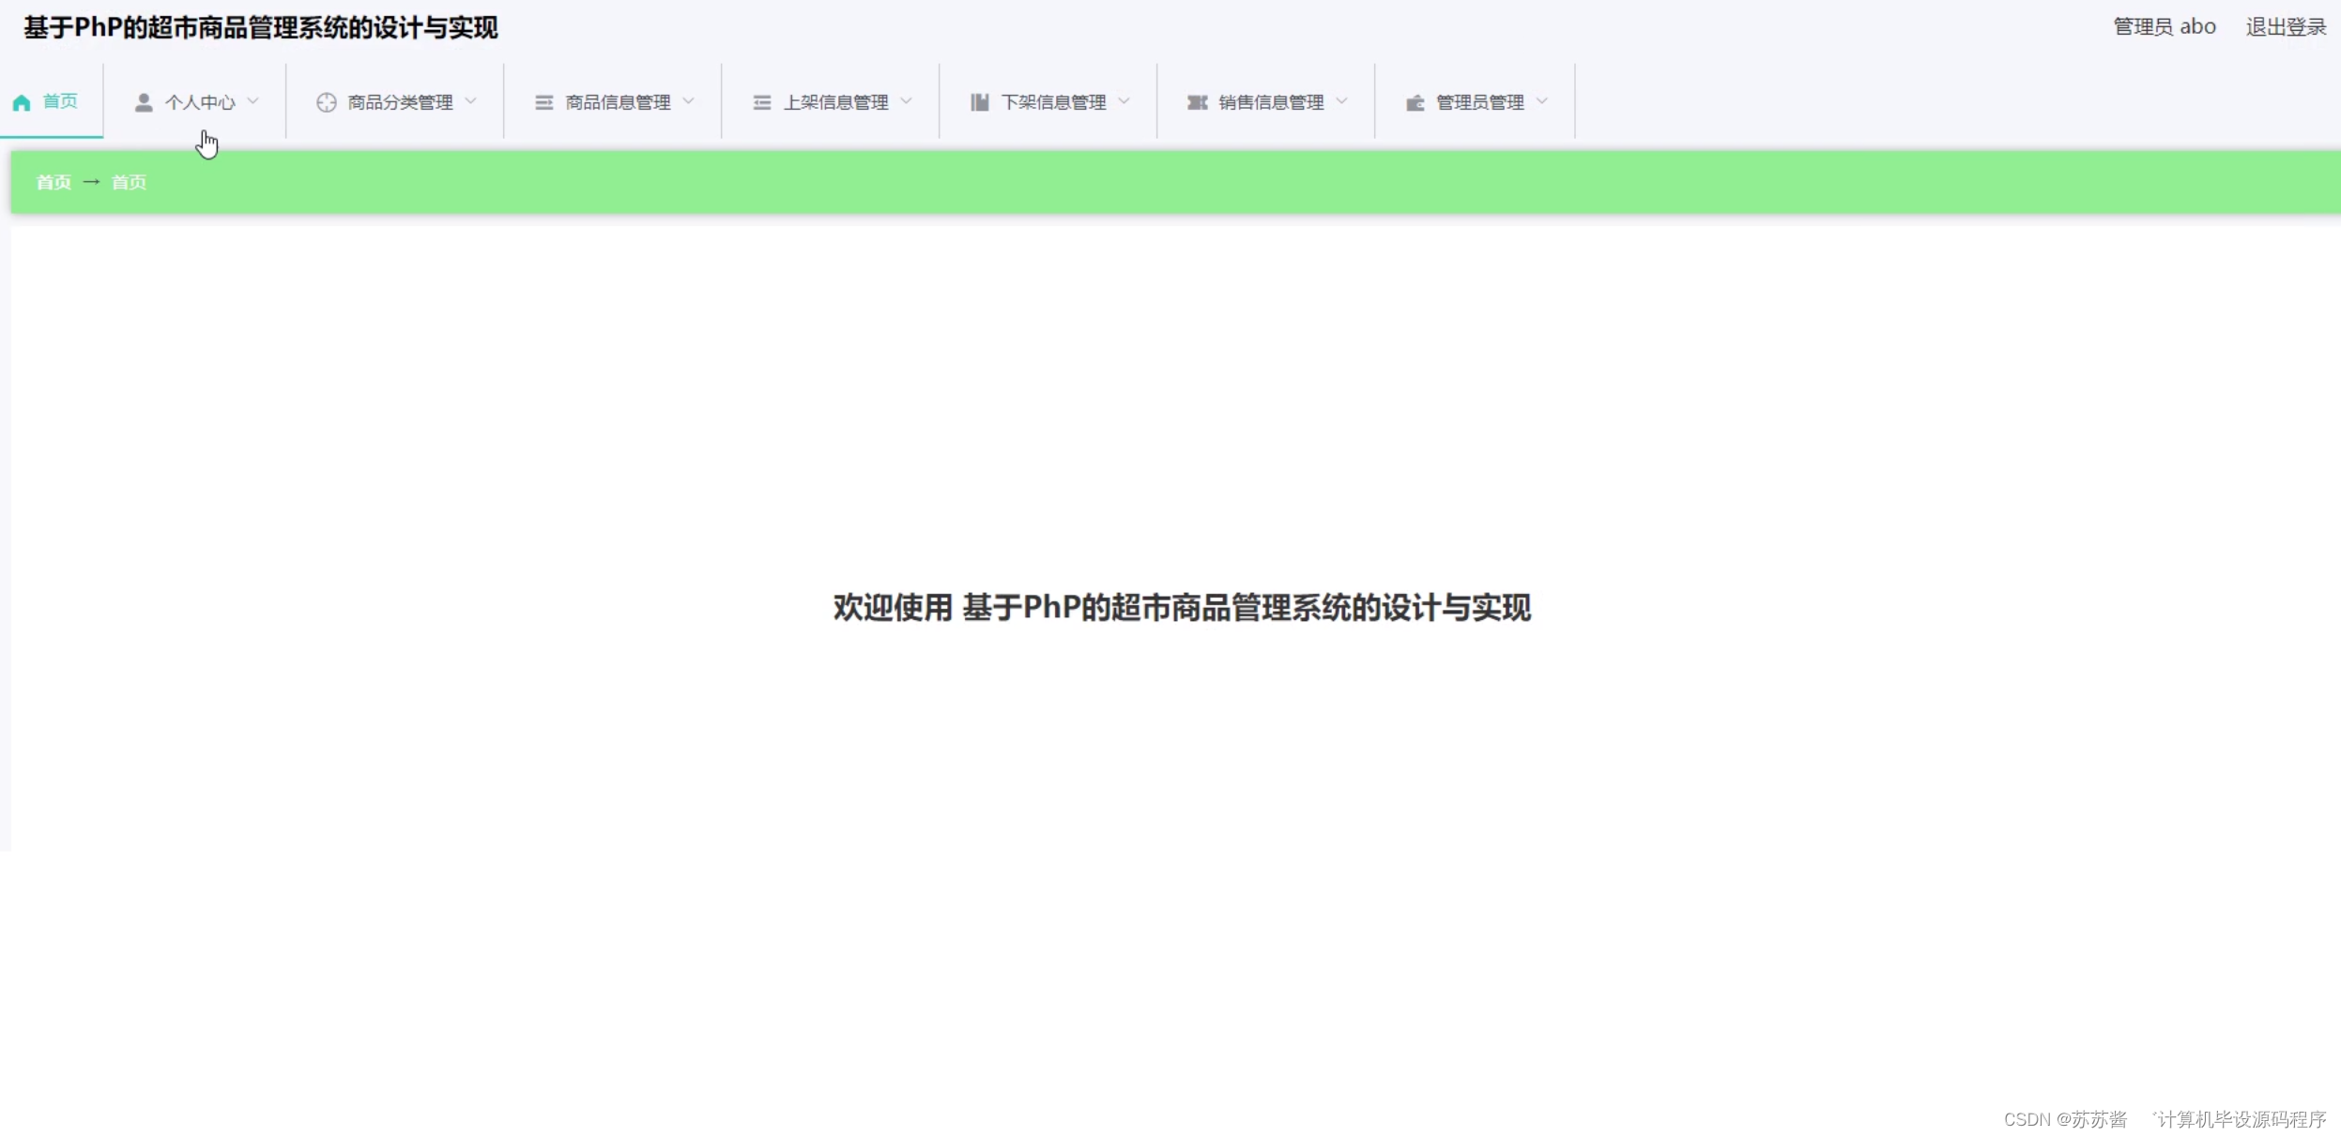Expand the 商品信息管理 dropdown chevron
This screenshot has width=2341, height=1137.
(688, 101)
